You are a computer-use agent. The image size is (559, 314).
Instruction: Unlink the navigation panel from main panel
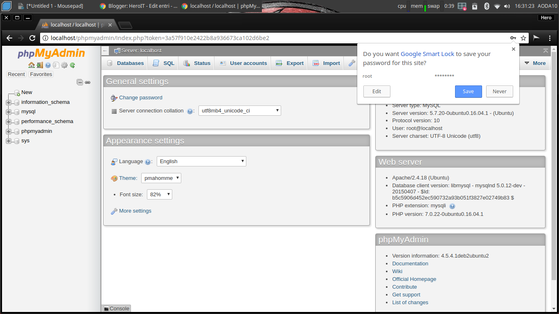click(88, 82)
